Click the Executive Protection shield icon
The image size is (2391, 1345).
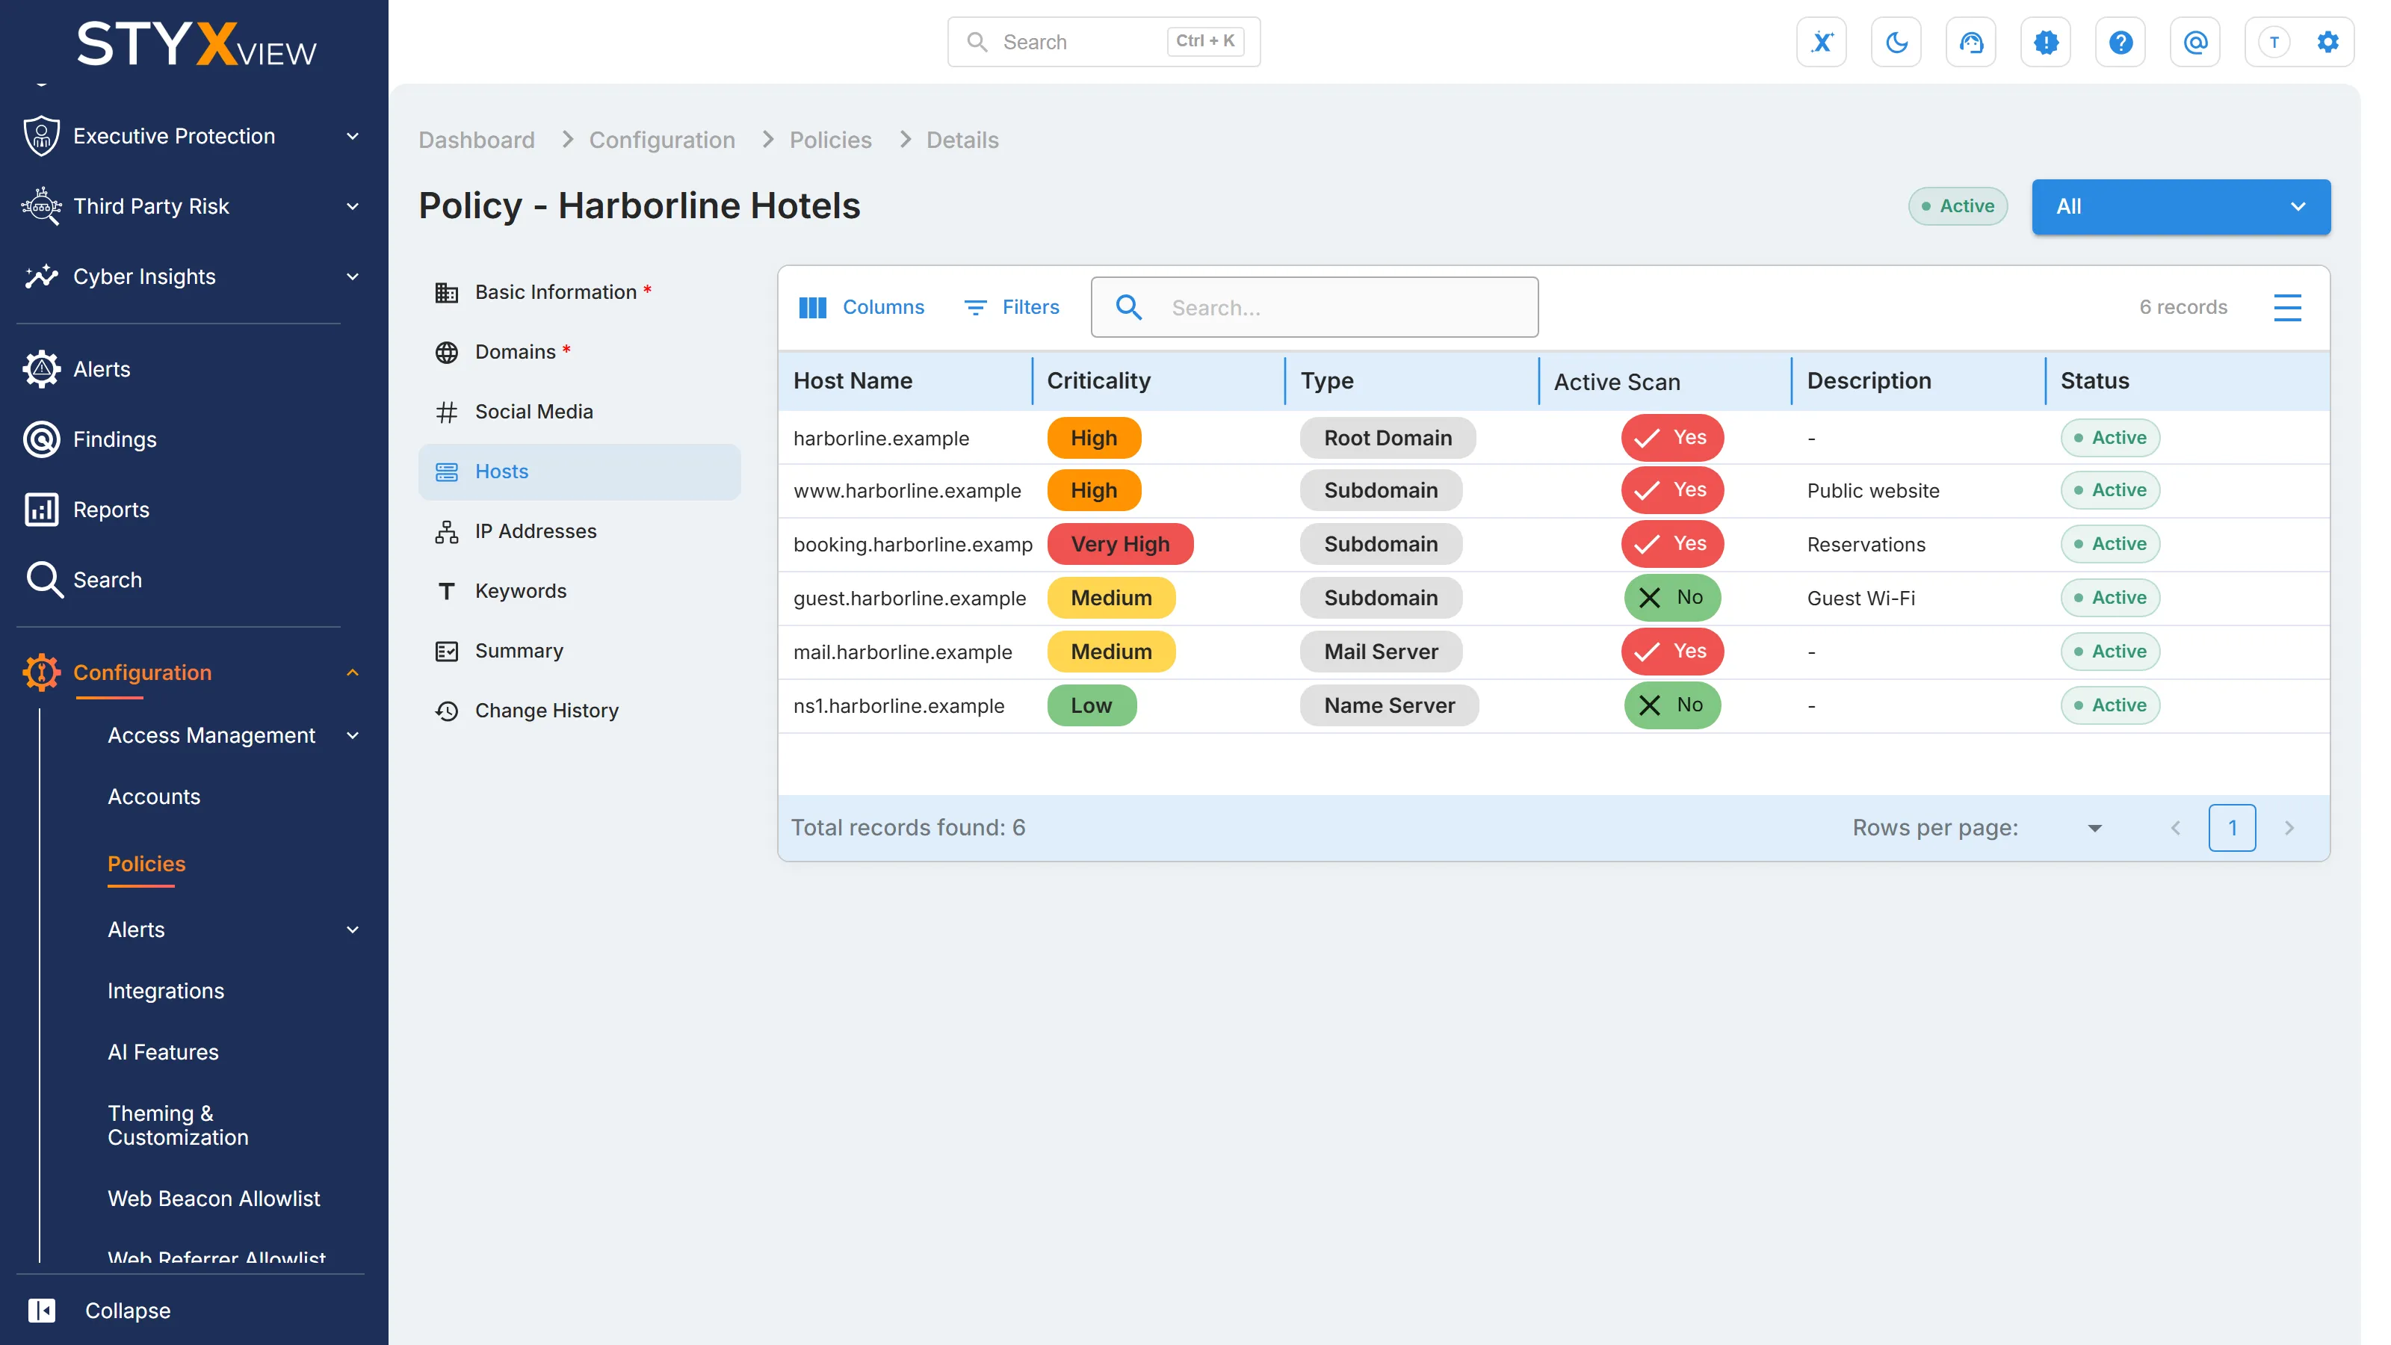(41, 135)
